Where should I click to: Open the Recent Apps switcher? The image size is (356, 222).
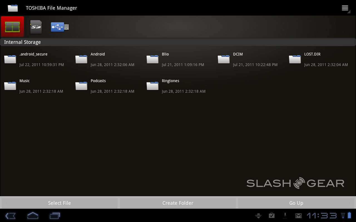(x=55, y=216)
